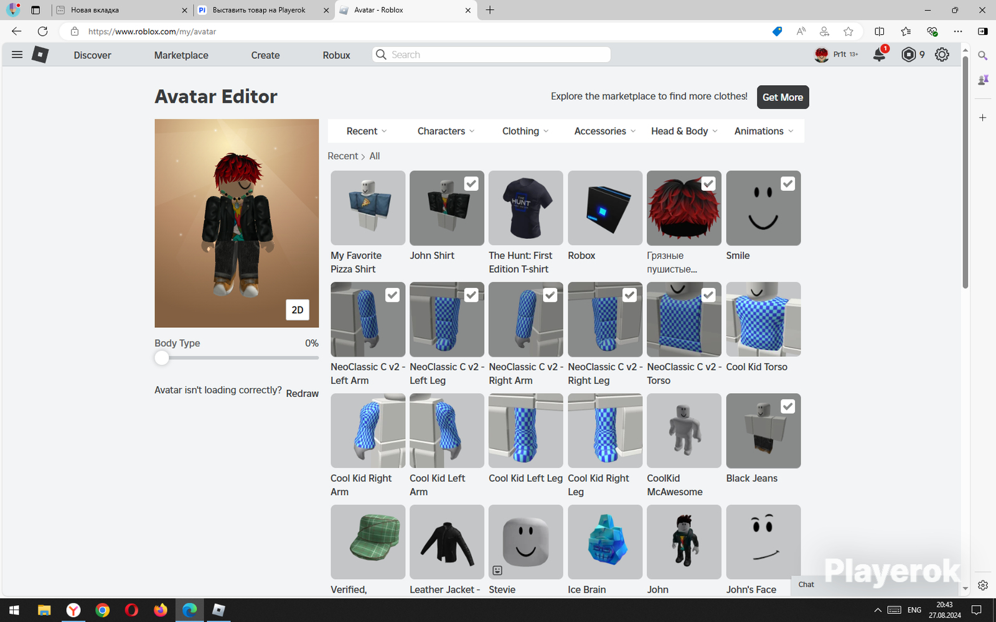Open the Create menu item
Screen dimensions: 996x622
[265, 55]
